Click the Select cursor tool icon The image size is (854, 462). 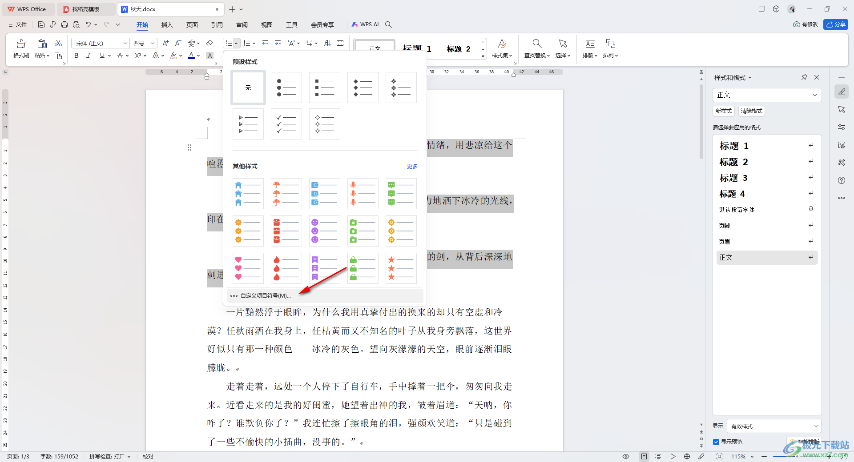pos(563,44)
